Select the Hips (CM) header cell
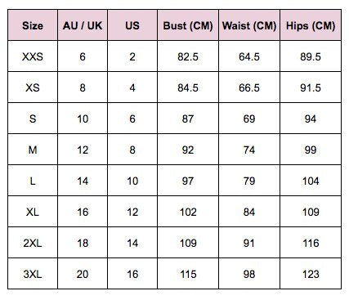 click(x=311, y=25)
